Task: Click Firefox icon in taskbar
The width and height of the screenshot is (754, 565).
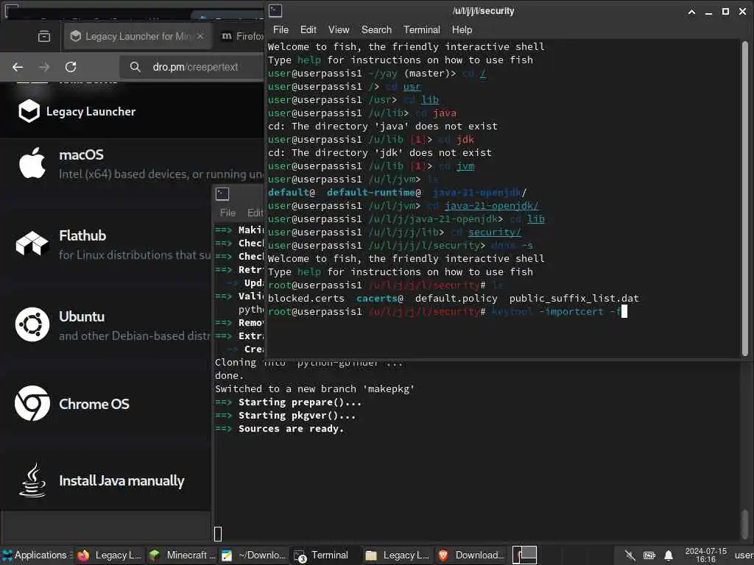Action: [x=83, y=555]
